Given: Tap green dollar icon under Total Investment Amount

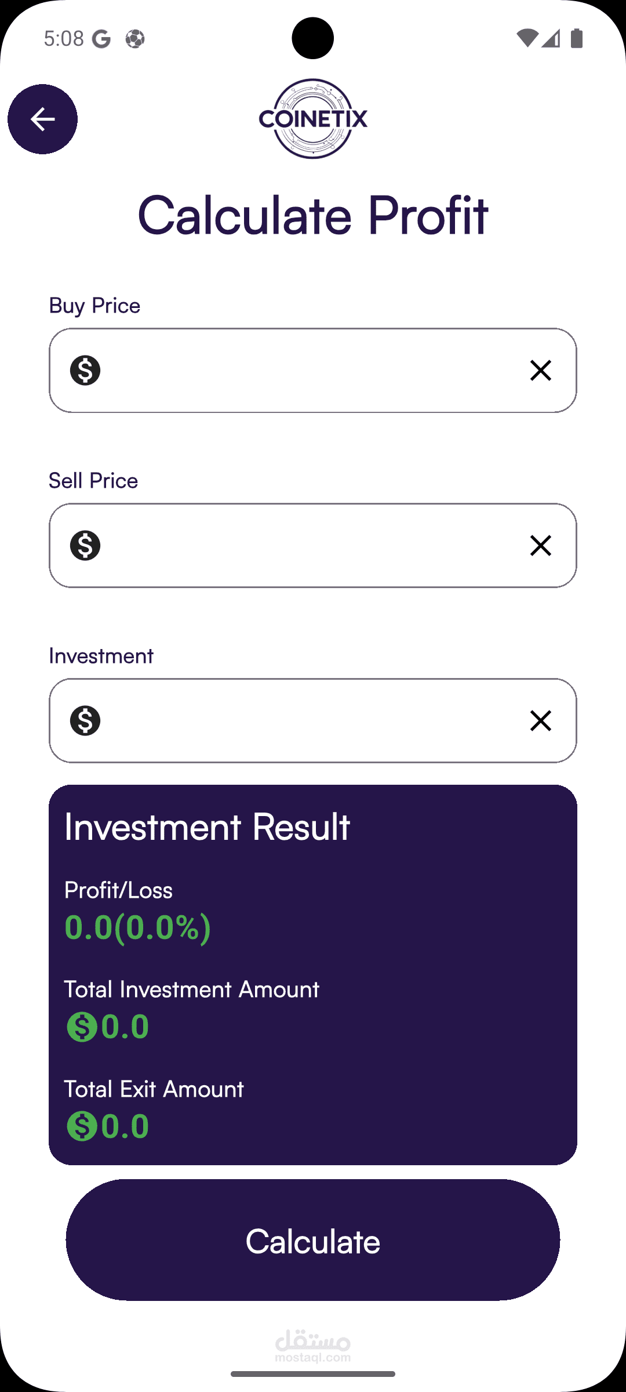Looking at the screenshot, I should coord(82,1027).
